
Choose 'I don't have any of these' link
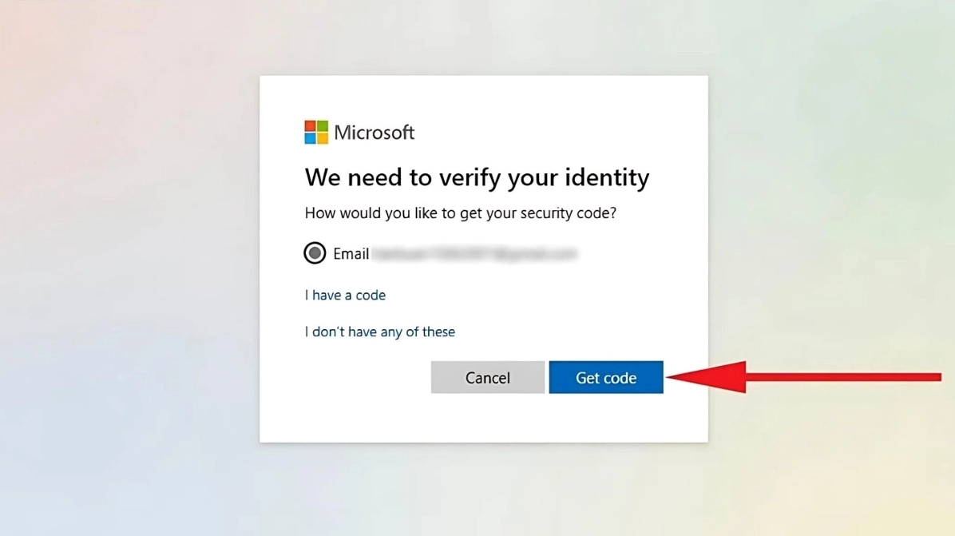[379, 332]
